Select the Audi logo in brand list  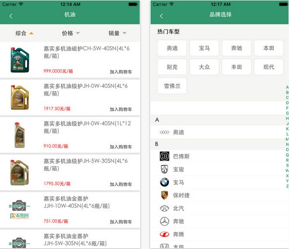(x=165, y=132)
